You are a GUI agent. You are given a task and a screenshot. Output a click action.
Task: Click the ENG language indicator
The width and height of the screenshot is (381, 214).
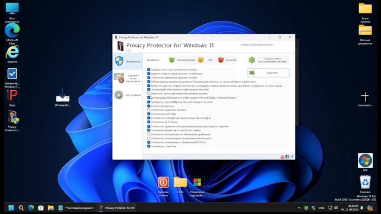(x=321, y=208)
